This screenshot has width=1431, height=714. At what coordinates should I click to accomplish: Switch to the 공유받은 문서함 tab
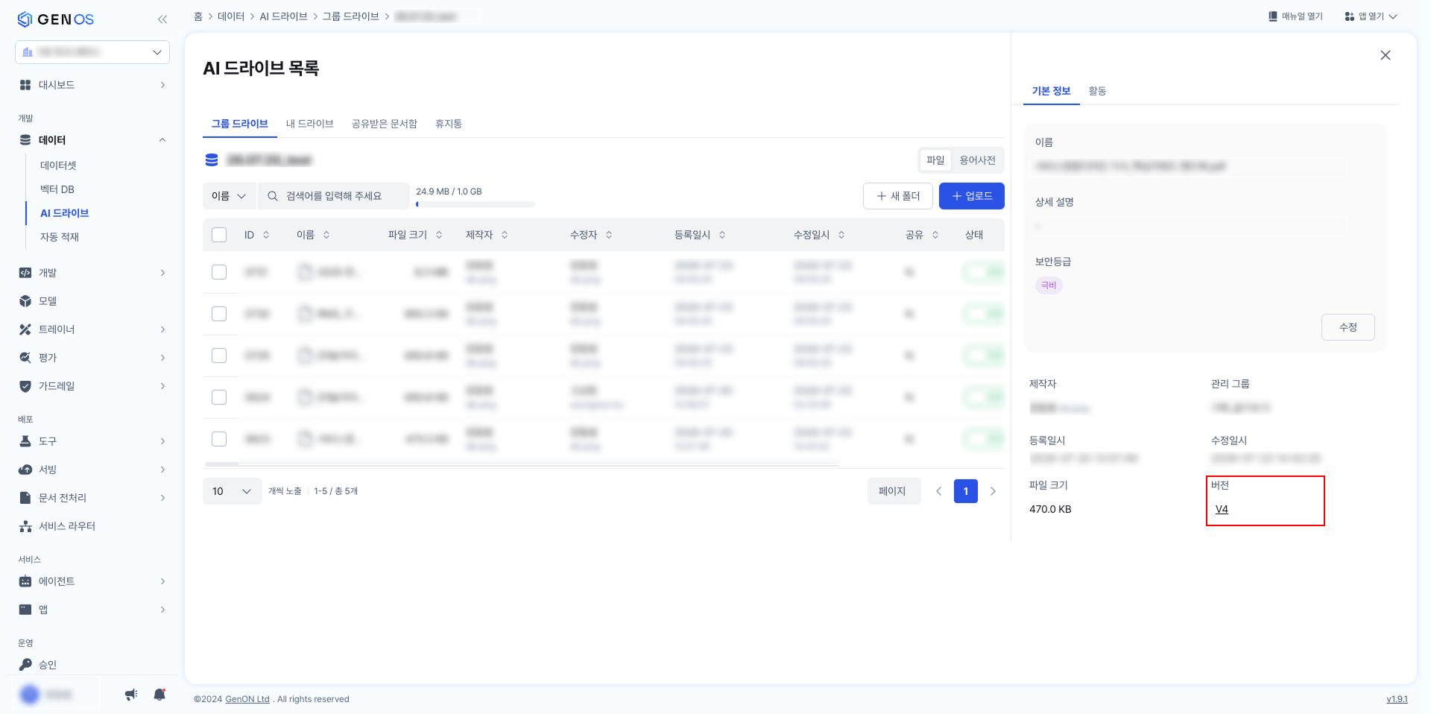(x=385, y=124)
